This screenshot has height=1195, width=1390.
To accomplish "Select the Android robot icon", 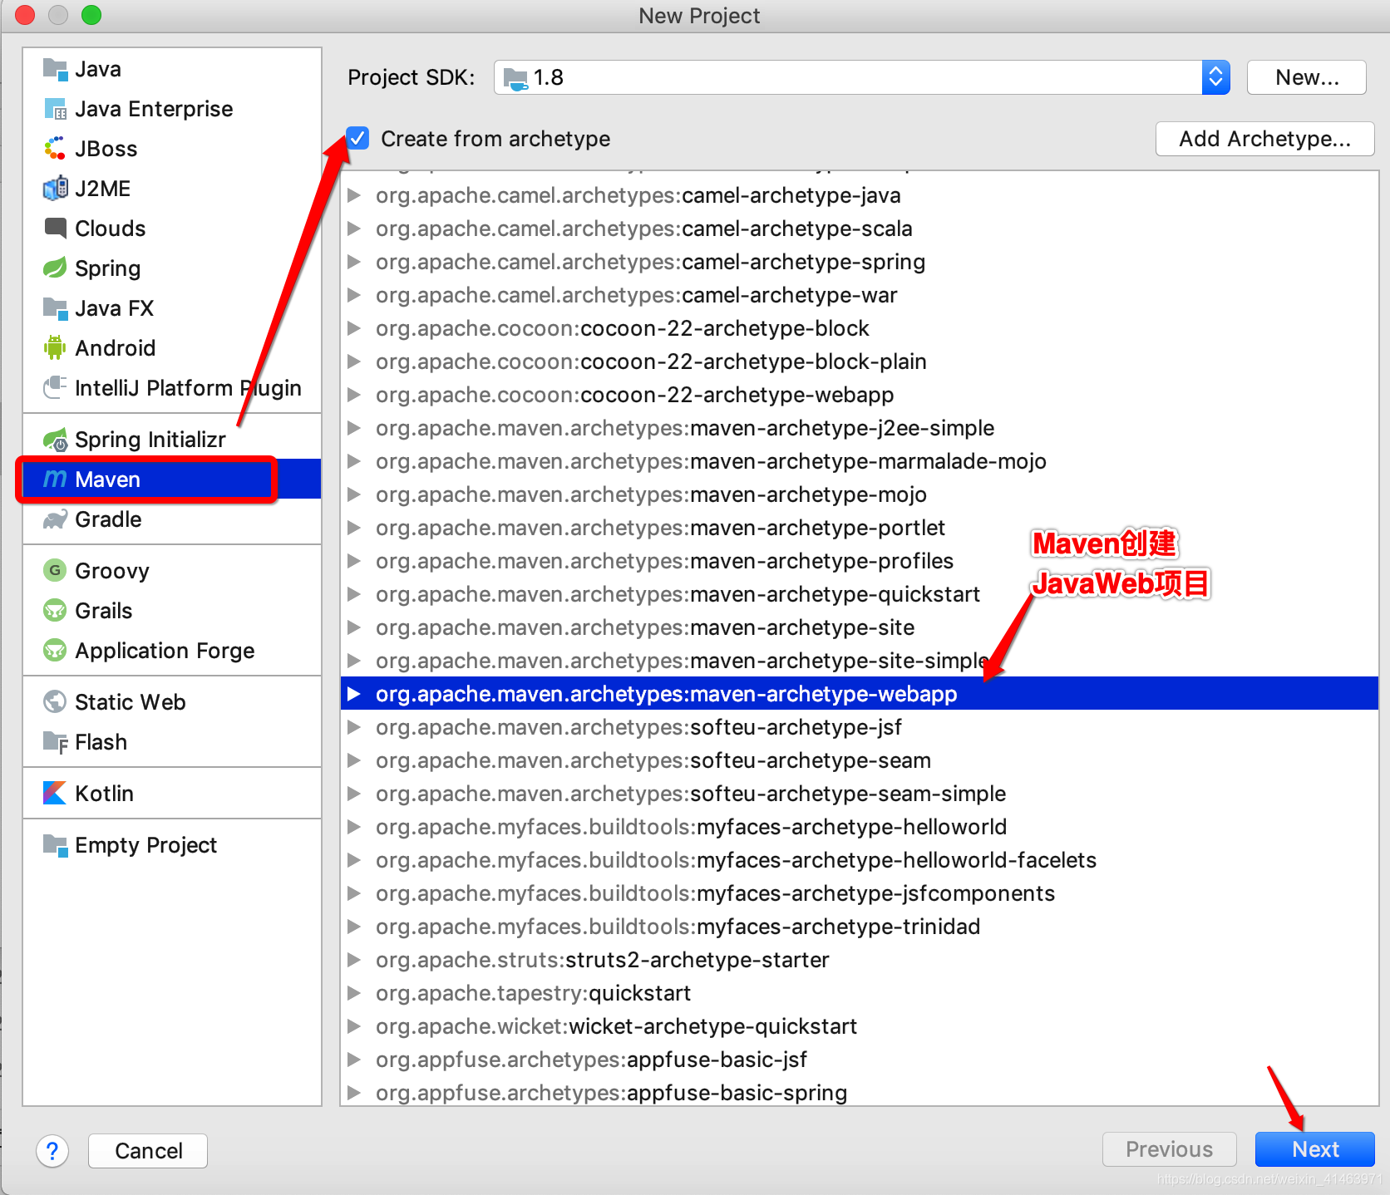I will tap(55, 348).
